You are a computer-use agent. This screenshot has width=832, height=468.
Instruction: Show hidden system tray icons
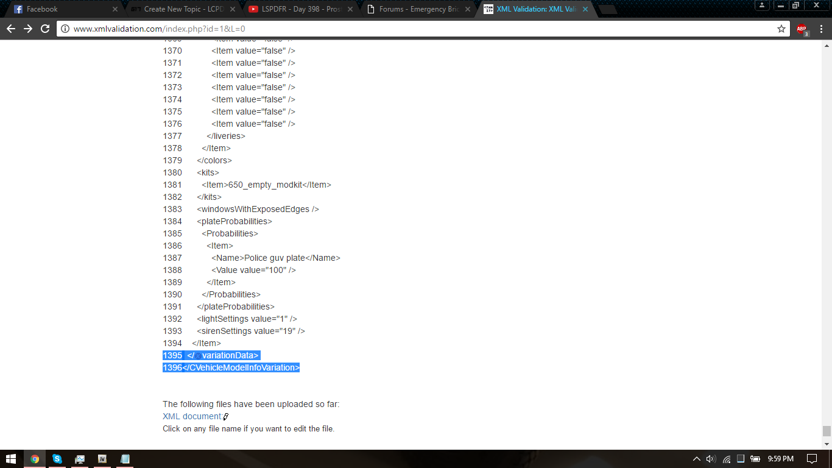click(x=697, y=459)
